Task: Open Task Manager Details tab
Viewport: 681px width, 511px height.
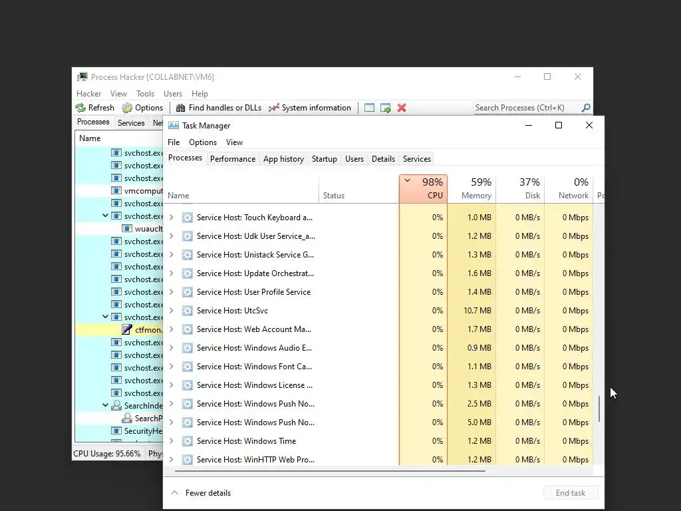Action: coord(383,159)
